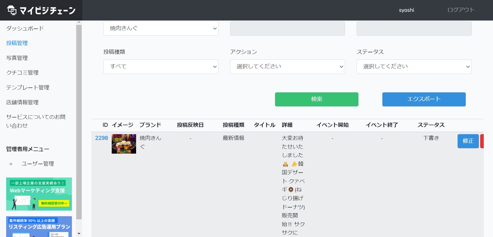Click the disabled middle input field

click(287, 28)
